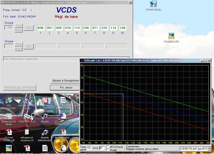The width and height of the screenshot is (214, 154).
Task: Select the BonCommand PDF desktop icon
Action: click(x=63, y=132)
